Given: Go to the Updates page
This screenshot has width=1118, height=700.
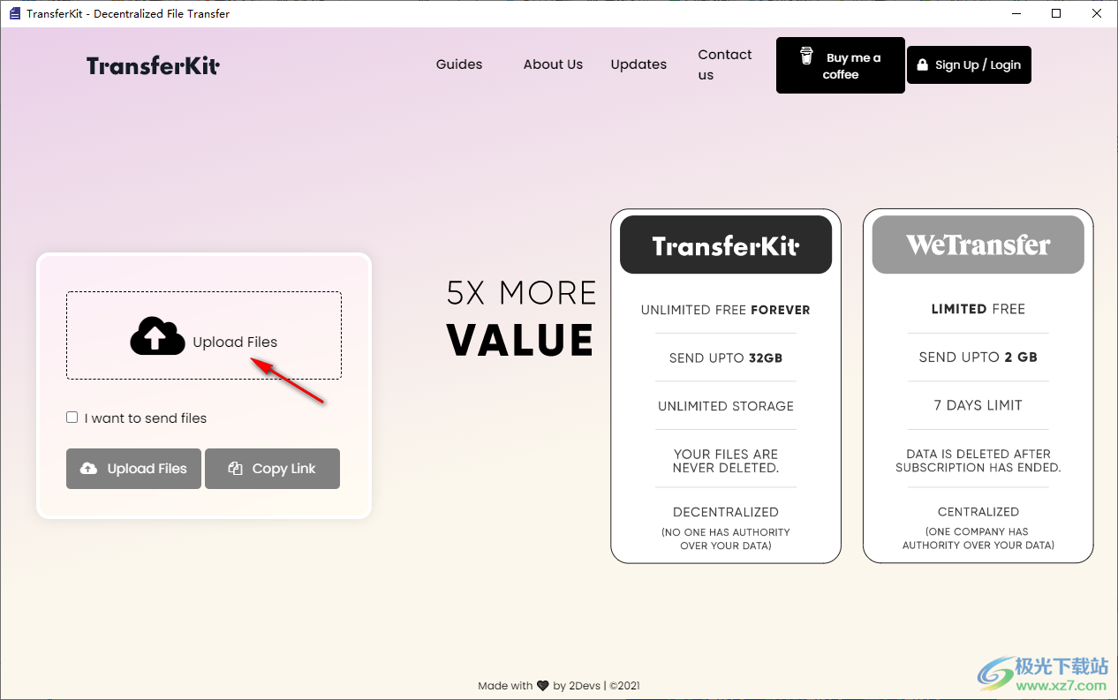Looking at the screenshot, I should (638, 64).
